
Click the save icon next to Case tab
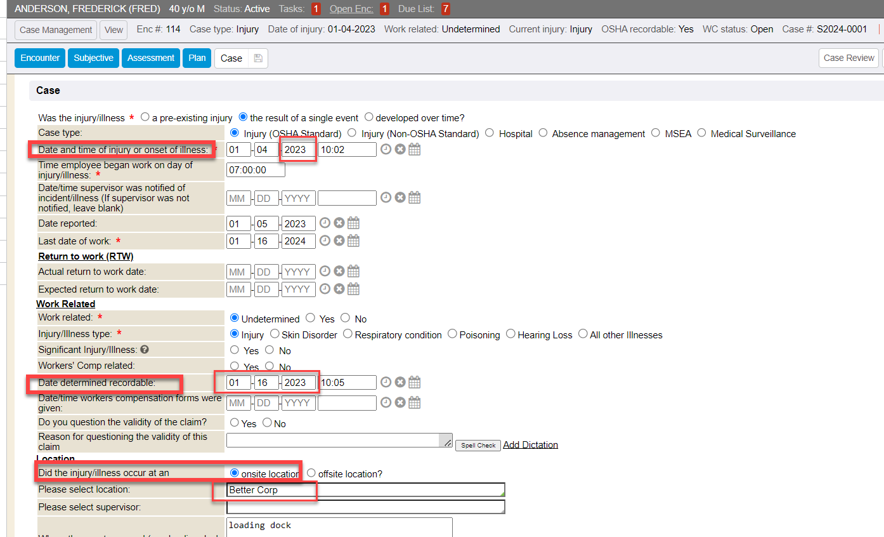(257, 58)
